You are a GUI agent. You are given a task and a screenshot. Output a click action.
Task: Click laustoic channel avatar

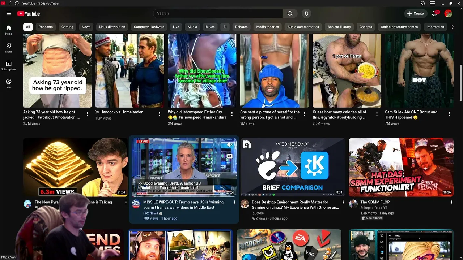245,204
